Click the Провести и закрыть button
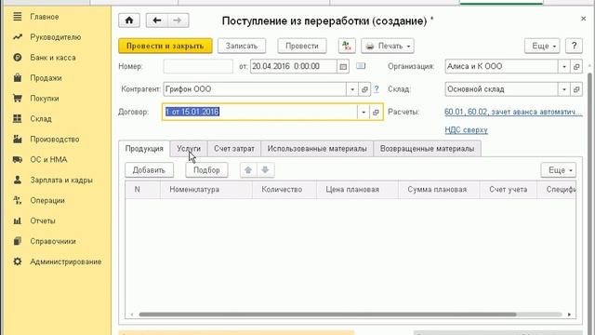 pyautogui.click(x=165, y=46)
